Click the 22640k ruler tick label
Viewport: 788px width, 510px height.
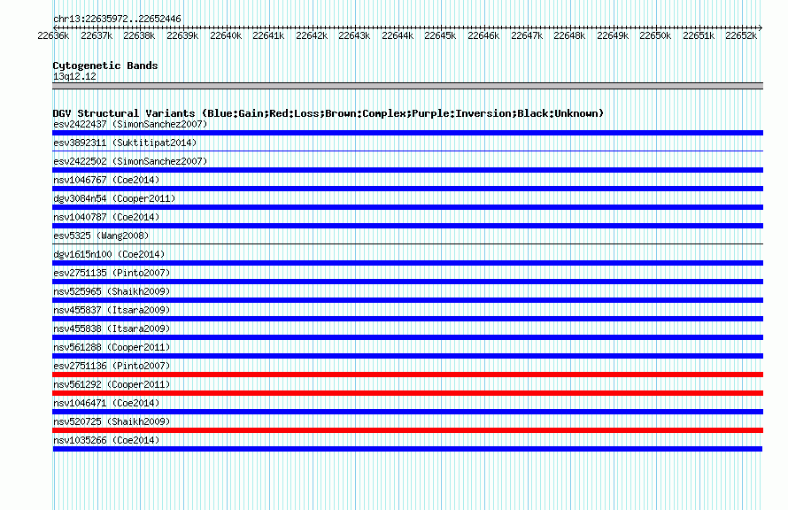226,35
